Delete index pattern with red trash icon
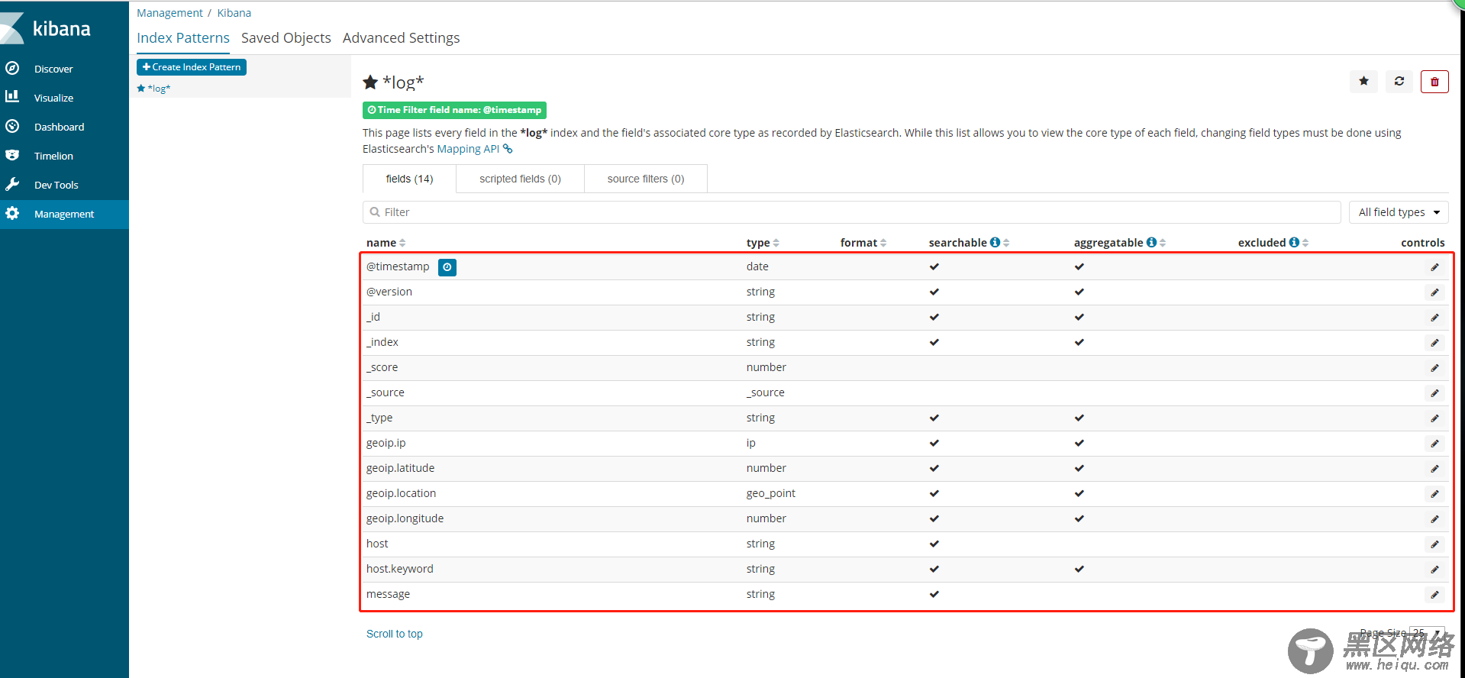 1434,81
